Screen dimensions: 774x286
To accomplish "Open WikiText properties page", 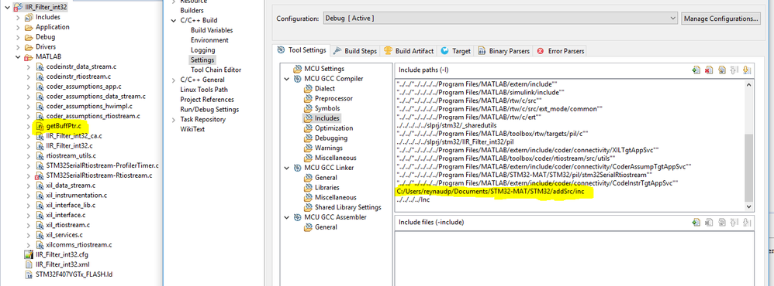I will tap(192, 129).
